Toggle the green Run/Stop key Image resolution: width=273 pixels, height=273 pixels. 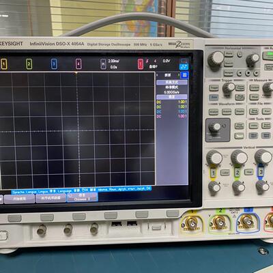(268, 55)
